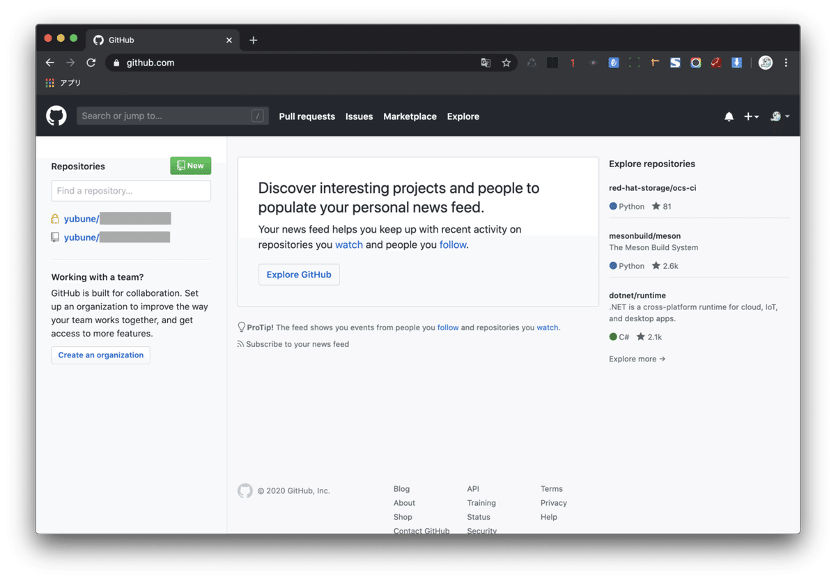This screenshot has width=836, height=581.
Task: Click 'follow' link in the ProTip line
Action: tap(448, 327)
